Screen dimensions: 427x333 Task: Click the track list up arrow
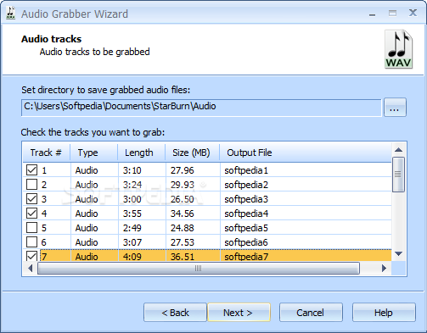(x=398, y=150)
